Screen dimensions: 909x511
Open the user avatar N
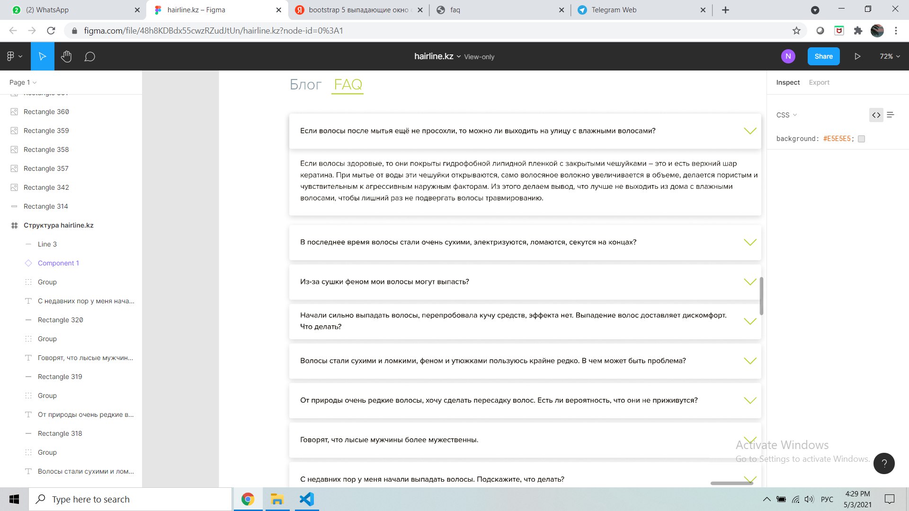click(788, 56)
